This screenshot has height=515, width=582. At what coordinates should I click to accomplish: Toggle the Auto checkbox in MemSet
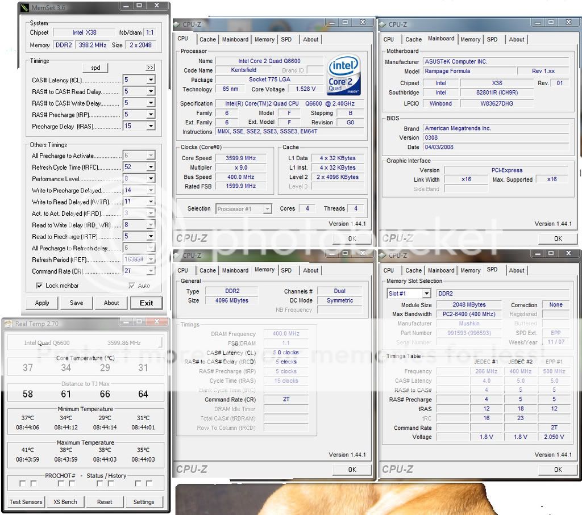(x=131, y=286)
